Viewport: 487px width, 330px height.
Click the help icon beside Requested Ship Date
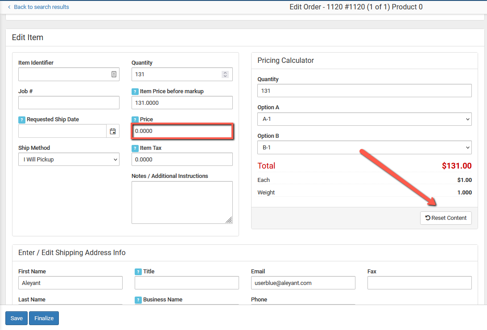coord(22,120)
